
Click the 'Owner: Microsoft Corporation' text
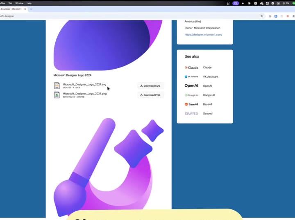(202, 28)
